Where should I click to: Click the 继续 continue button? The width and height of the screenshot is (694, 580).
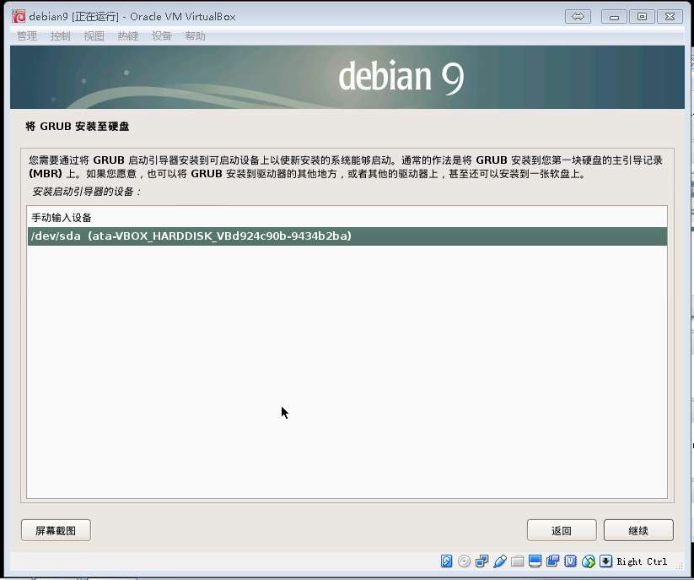pos(638,530)
